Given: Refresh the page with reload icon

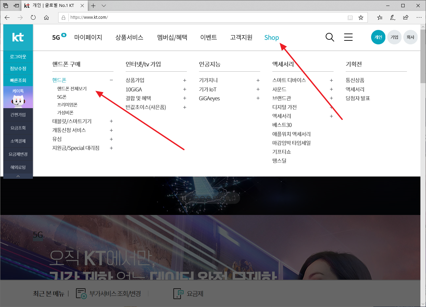Looking at the screenshot, I should 33,17.
